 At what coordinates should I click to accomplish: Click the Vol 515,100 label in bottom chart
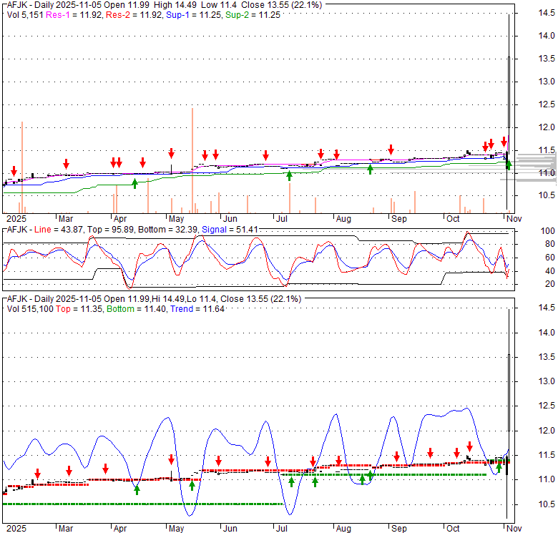[29, 308]
